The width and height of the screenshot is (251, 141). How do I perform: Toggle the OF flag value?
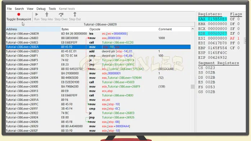[235, 19]
